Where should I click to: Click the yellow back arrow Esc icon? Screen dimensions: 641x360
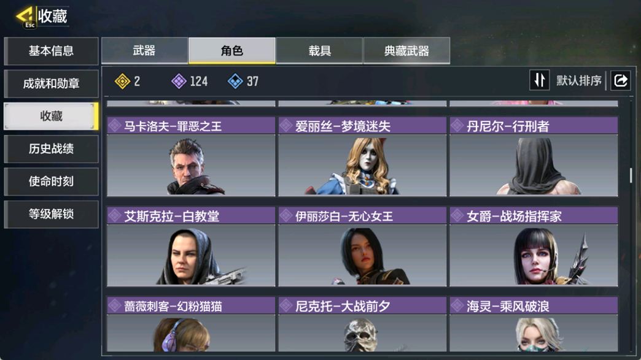click(26, 17)
